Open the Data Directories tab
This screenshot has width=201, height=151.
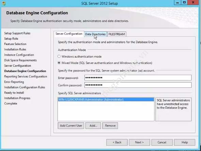coord(95,34)
